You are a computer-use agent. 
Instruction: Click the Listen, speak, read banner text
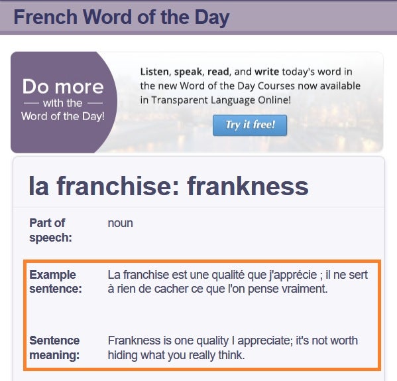250,86
